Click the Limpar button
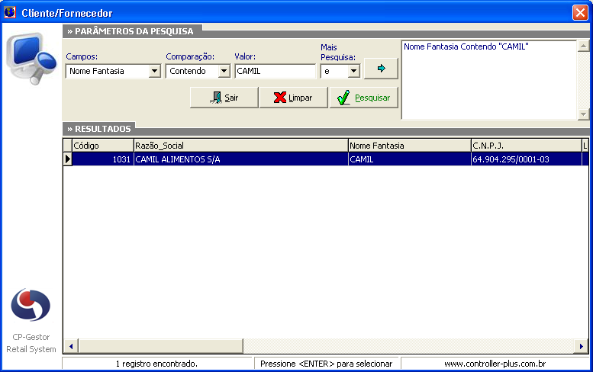The image size is (593, 372). (x=294, y=98)
